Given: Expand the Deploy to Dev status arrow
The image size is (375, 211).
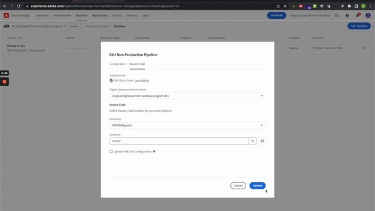Looking at the screenshot, I should pos(67,48).
